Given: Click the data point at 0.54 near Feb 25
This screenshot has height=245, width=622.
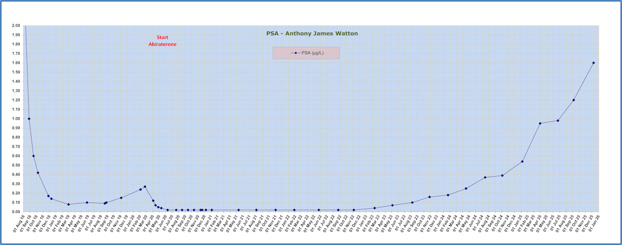Looking at the screenshot, I should click(522, 162).
